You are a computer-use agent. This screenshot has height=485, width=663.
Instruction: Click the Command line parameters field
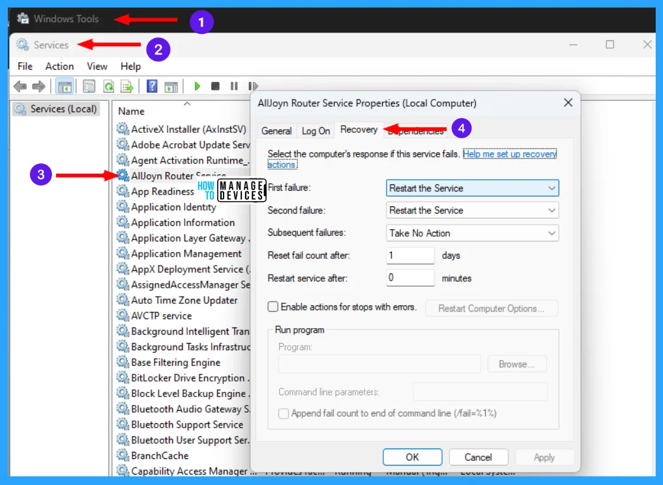pos(480,392)
